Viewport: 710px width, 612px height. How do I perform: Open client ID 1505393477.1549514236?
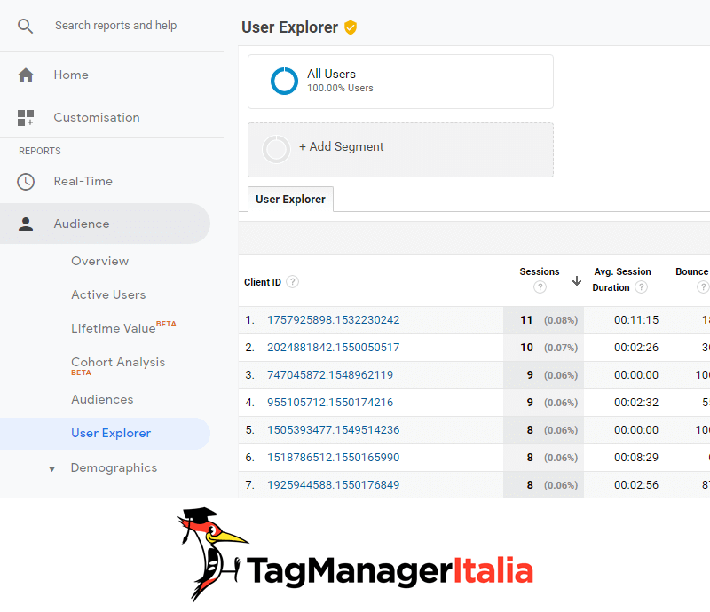coord(334,430)
